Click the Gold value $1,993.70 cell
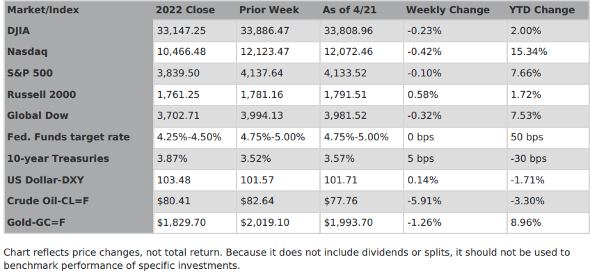 362,223
